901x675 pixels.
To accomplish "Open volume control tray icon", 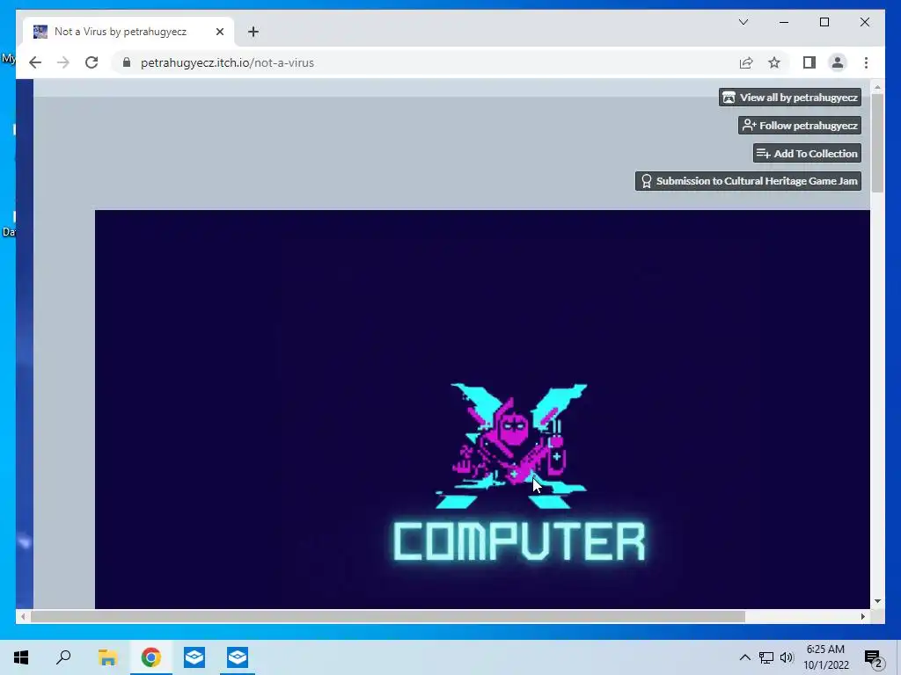I will pyautogui.click(x=787, y=657).
